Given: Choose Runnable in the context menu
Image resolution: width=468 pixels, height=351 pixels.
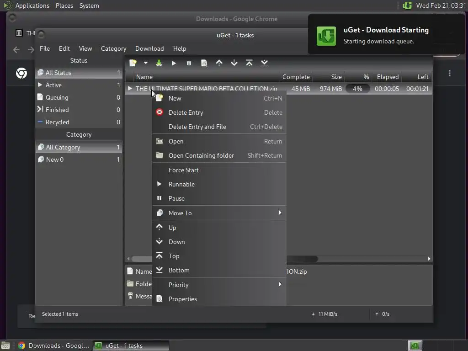Looking at the screenshot, I should [x=219, y=184].
